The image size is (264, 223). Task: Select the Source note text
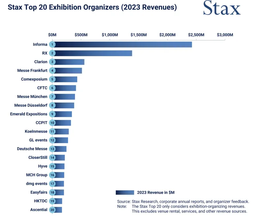click(183, 201)
